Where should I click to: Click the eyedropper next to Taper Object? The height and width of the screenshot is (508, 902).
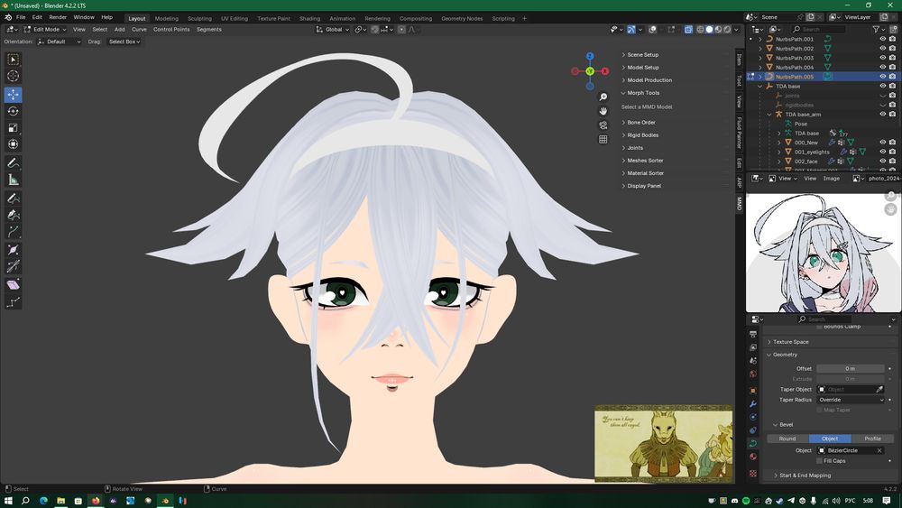(879, 389)
